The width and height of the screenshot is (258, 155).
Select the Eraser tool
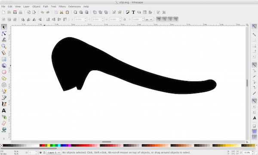4,123
